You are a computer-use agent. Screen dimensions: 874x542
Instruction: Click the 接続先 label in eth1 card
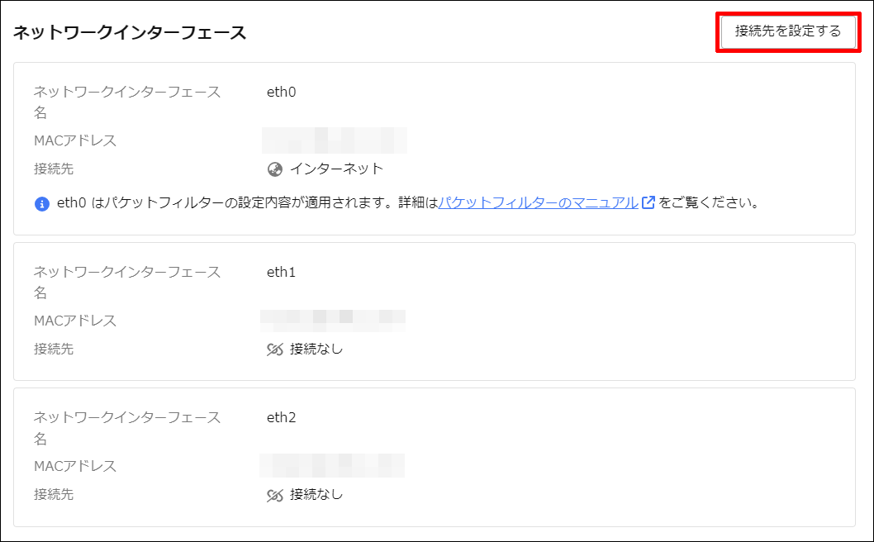[x=54, y=349]
